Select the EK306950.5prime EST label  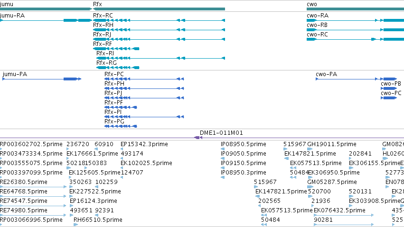click(x=334, y=173)
